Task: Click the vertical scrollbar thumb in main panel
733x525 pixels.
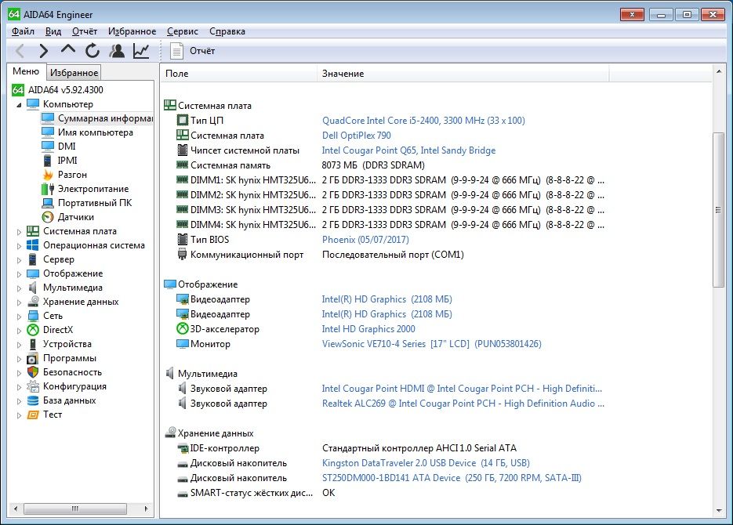Action: coord(719,210)
